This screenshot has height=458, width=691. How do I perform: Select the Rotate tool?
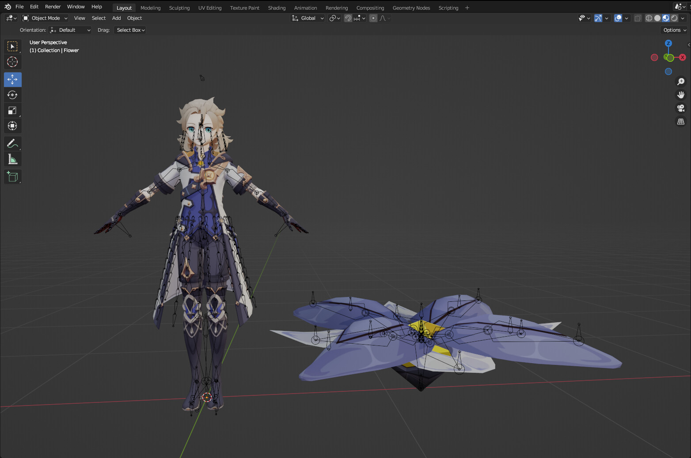pos(12,95)
